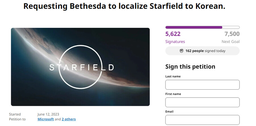The height and width of the screenshot is (126, 256).
Task: Click the June 12, 2023 start date
Action: point(48,114)
